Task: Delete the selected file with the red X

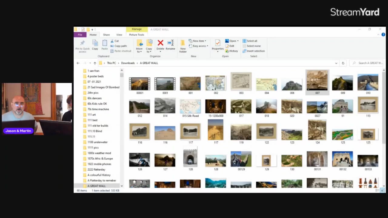Action: 160,45
